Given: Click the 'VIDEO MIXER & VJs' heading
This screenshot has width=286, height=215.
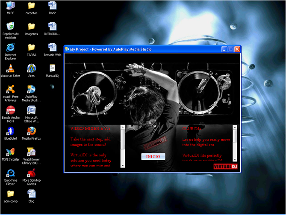Looking at the screenshot, I should [90, 128].
